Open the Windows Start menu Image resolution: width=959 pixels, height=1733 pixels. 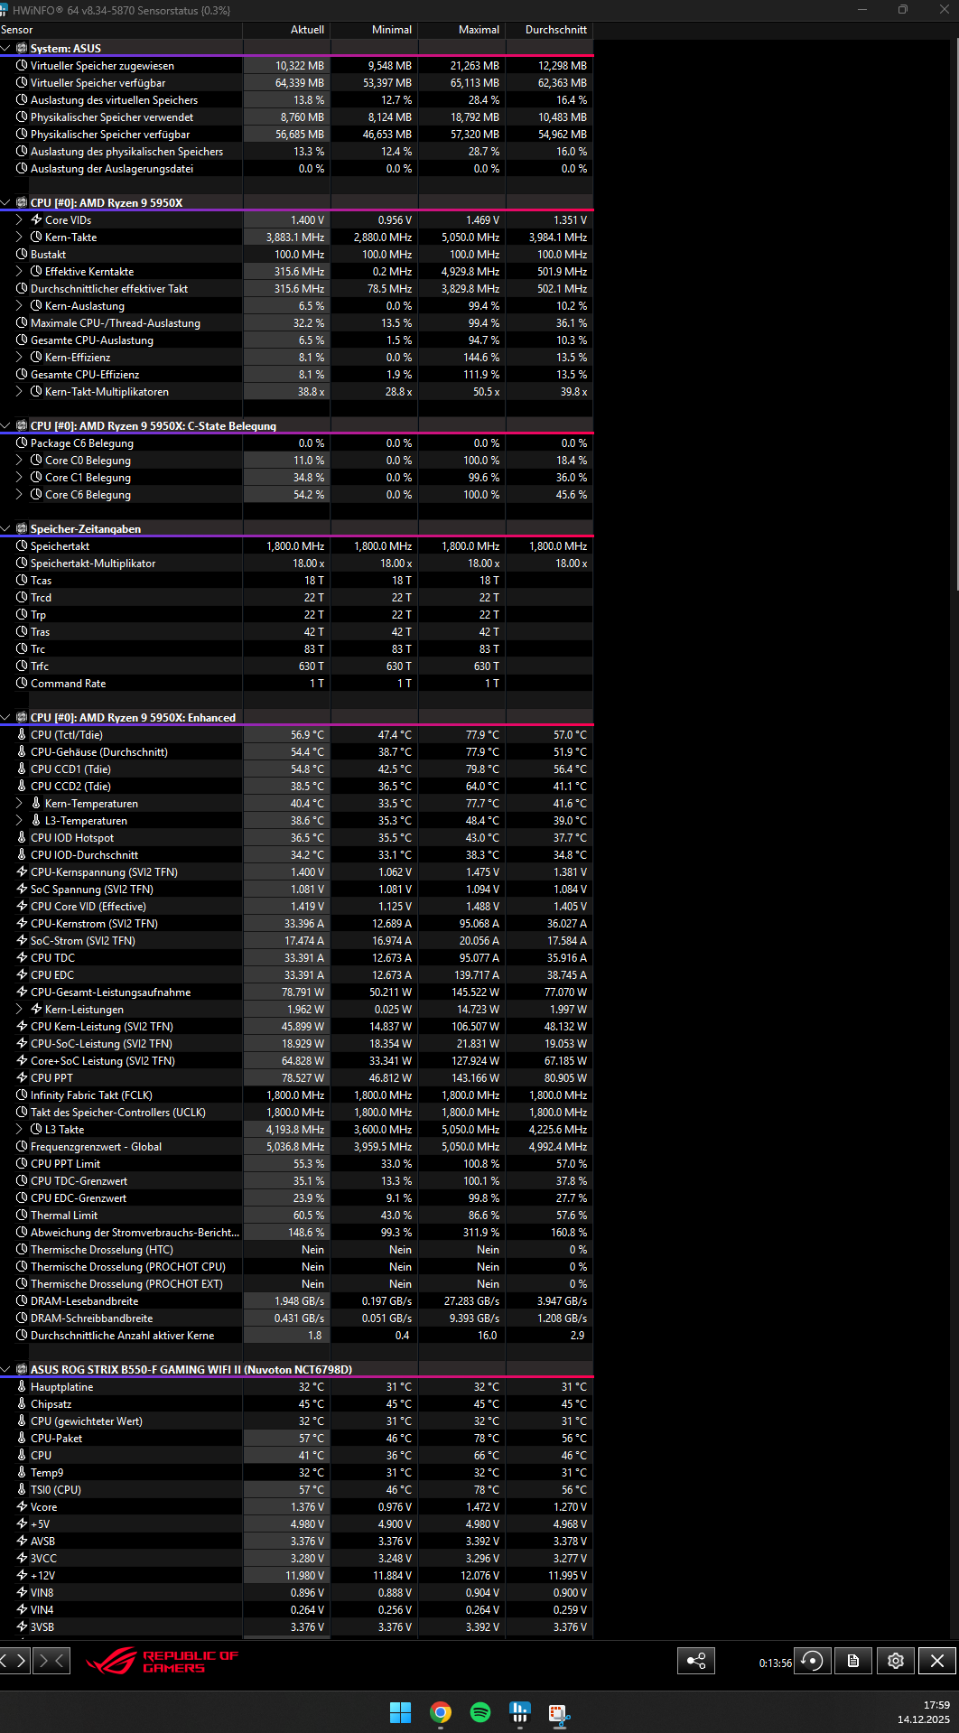click(x=400, y=1712)
